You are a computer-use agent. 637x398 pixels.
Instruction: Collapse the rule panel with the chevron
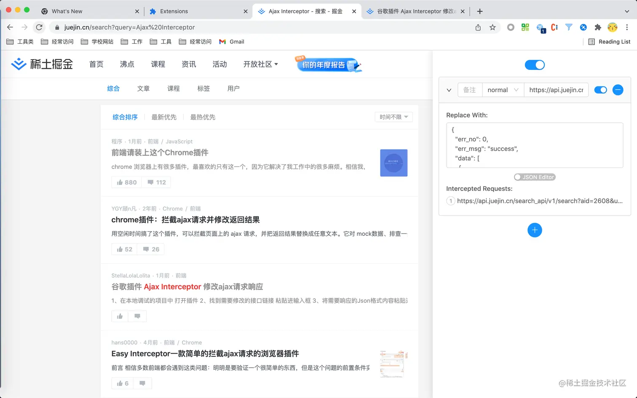click(x=449, y=90)
